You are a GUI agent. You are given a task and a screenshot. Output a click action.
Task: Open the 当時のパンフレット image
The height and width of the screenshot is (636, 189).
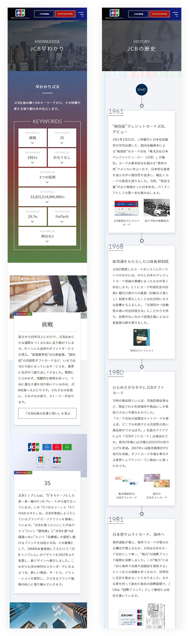(142, 338)
